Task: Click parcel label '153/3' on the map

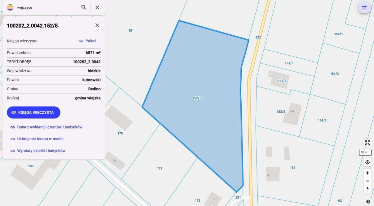Action: coord(289,63)
